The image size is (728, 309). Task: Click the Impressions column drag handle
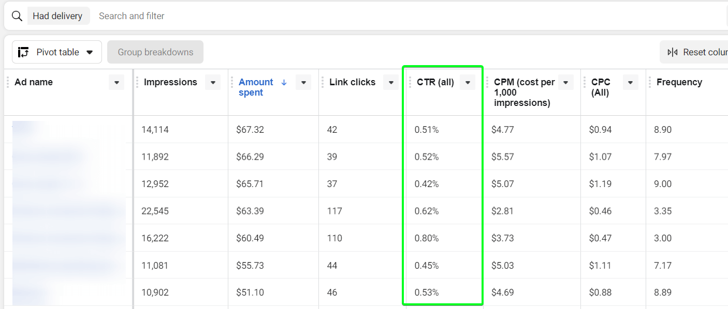(137, 82)
